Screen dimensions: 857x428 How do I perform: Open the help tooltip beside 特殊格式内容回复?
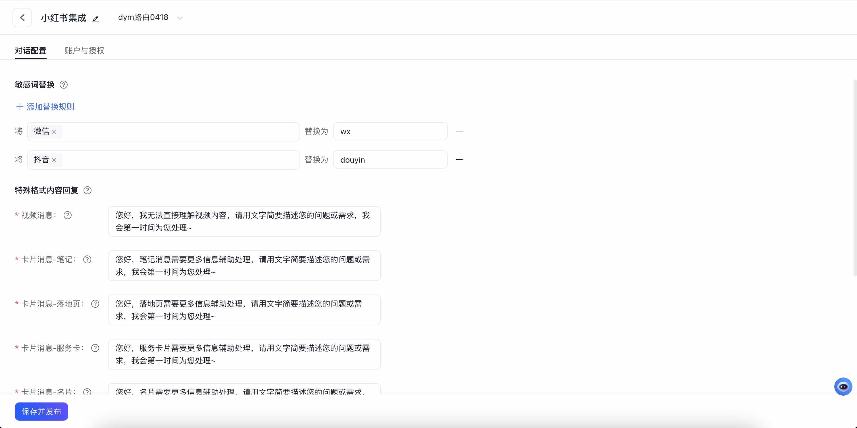88,190
